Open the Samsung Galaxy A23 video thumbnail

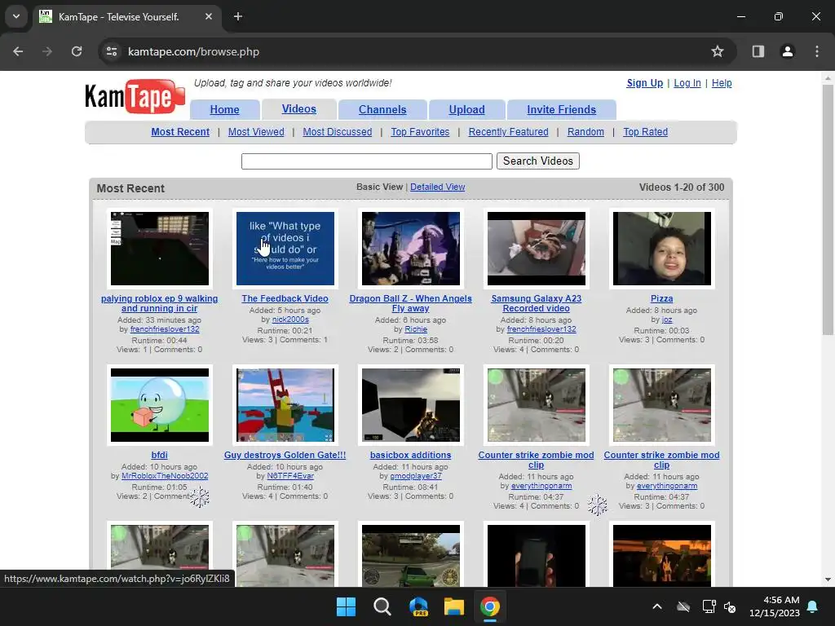pyautogui.click(x=537, y=249)
